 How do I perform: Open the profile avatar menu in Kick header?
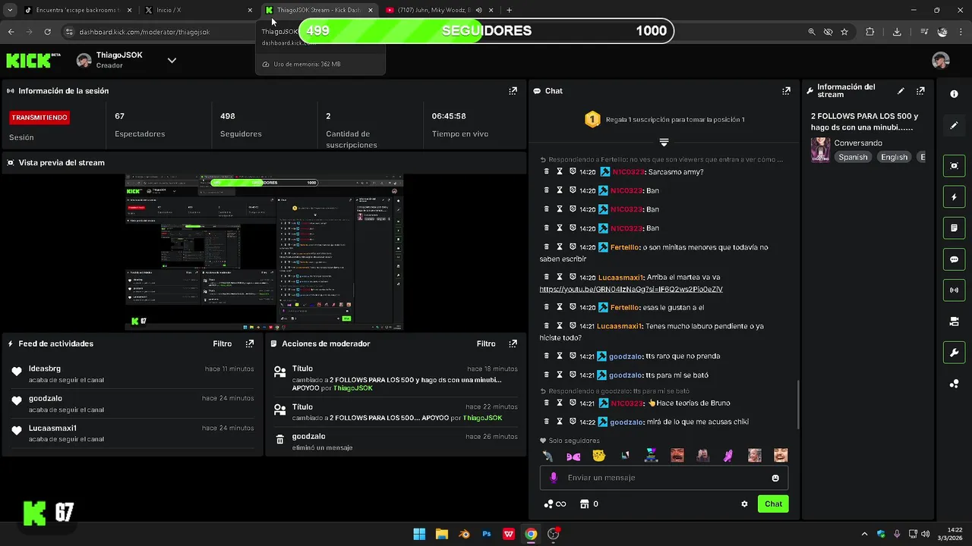click(x=941, y=61)
